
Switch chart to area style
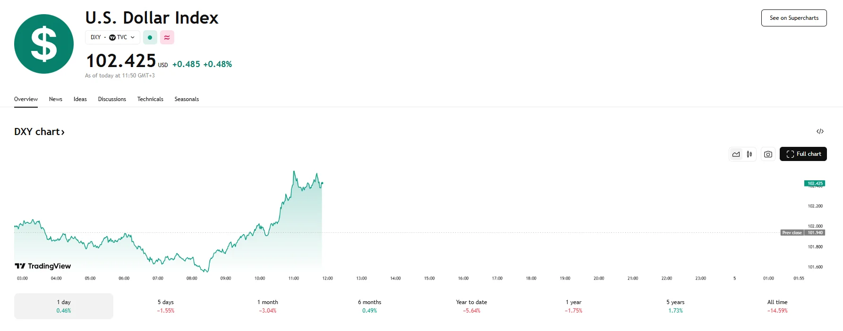[x=736, y=154]
